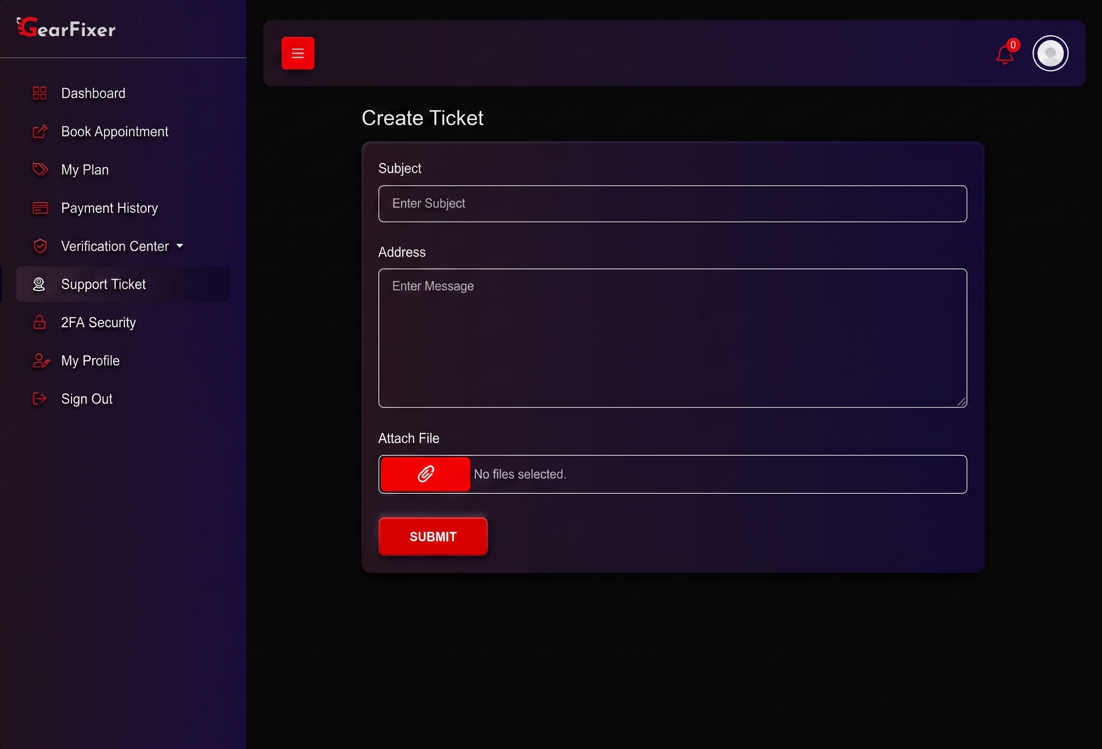Click the 'Create Ticket' heading
The width and height of the screenshot is (1102, 749).
click(x=423, y=117)
